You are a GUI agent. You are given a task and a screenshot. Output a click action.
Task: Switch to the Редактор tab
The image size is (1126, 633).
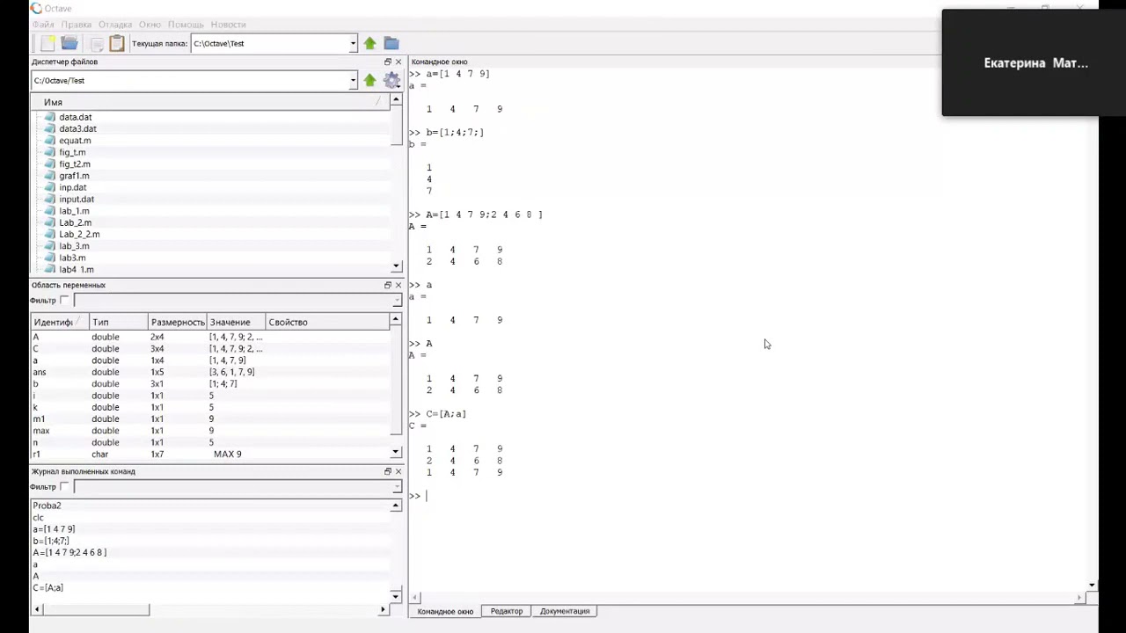[x=507, y=611]
